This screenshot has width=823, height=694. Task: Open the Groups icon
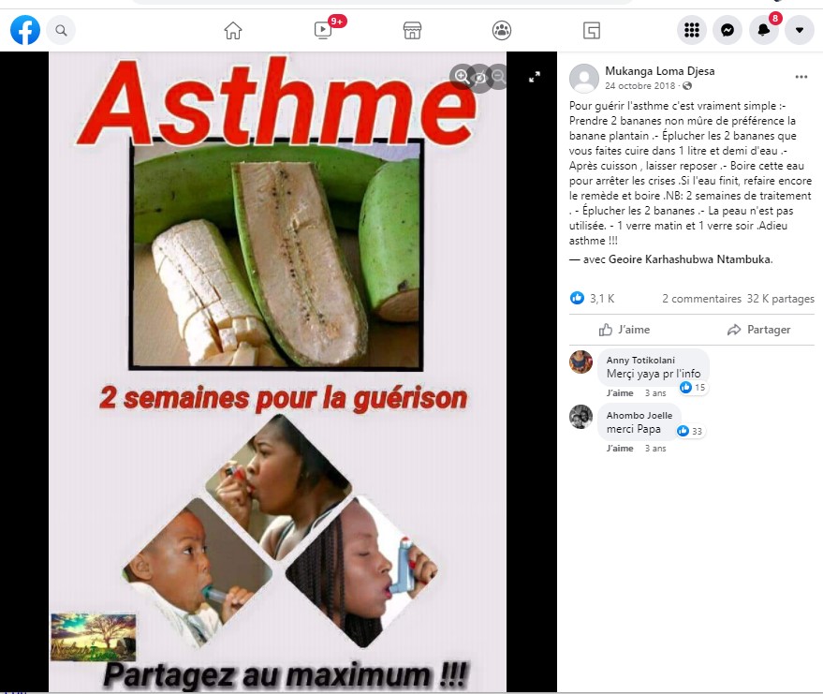coord(502,31)
